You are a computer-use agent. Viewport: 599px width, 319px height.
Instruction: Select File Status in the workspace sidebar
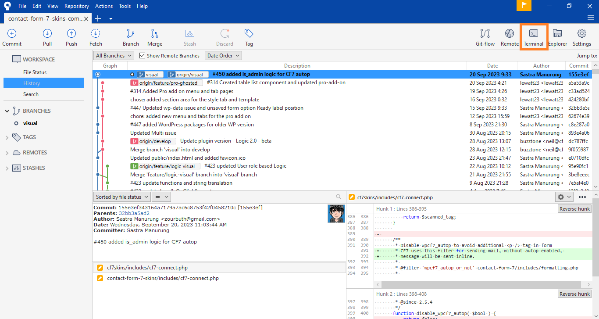coord(35,72)
